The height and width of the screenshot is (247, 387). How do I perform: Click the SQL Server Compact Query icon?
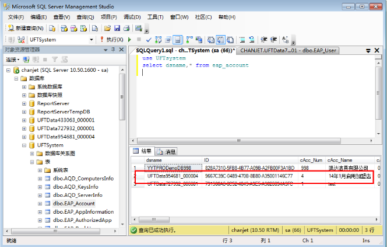tap(95, 28)
